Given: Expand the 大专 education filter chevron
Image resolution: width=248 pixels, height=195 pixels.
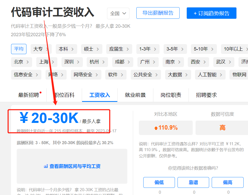Looking at the screenshot, I should pos(47,49).
